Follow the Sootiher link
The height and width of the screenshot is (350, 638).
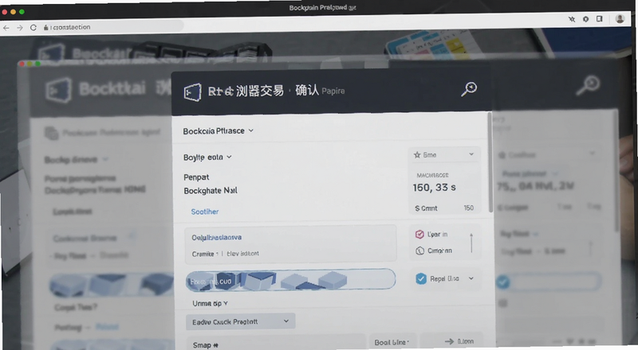pyautogui.click(x=205, y=212)
